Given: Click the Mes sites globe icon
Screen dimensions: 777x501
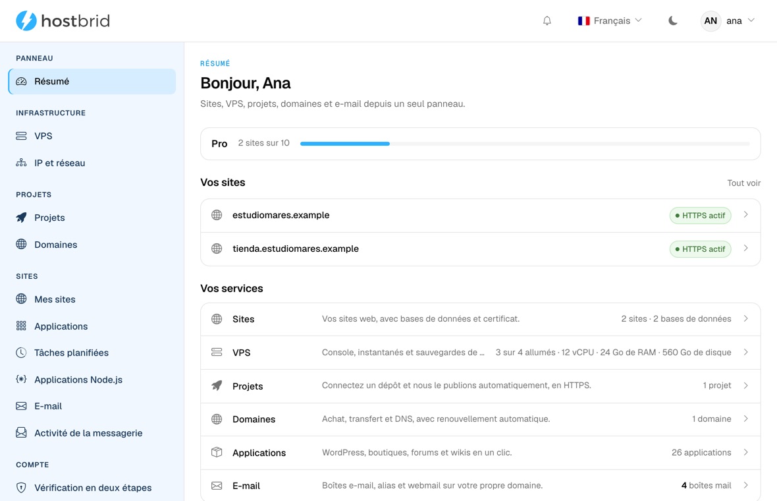Looking at the screenshot, I should [21, 299].
